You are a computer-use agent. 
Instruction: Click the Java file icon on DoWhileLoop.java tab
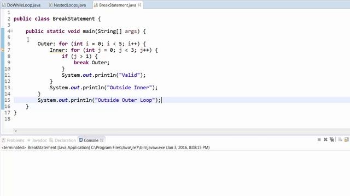coord(4,5)
